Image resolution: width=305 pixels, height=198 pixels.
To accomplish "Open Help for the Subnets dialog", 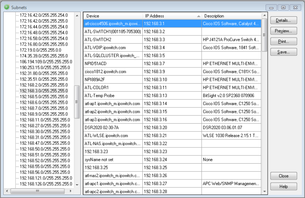I will (x=284, y=186).
